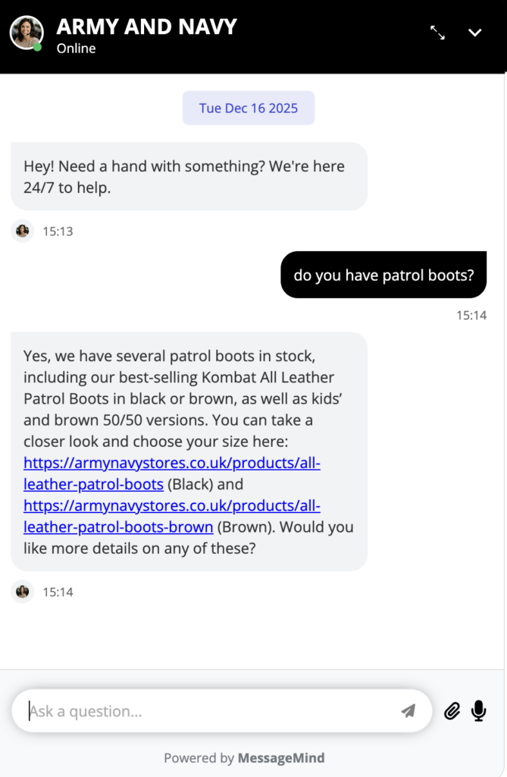Click the "Hey! Need a hand" greeting bubble
Viewport: 507px width, 777px height.
(189, 177)
